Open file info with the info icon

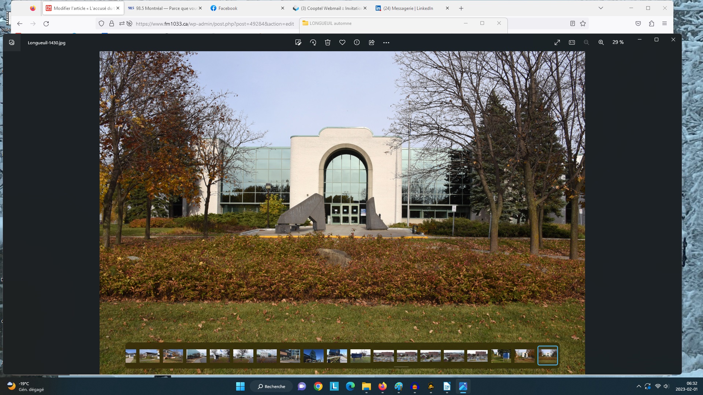click(x=357, y=42)
